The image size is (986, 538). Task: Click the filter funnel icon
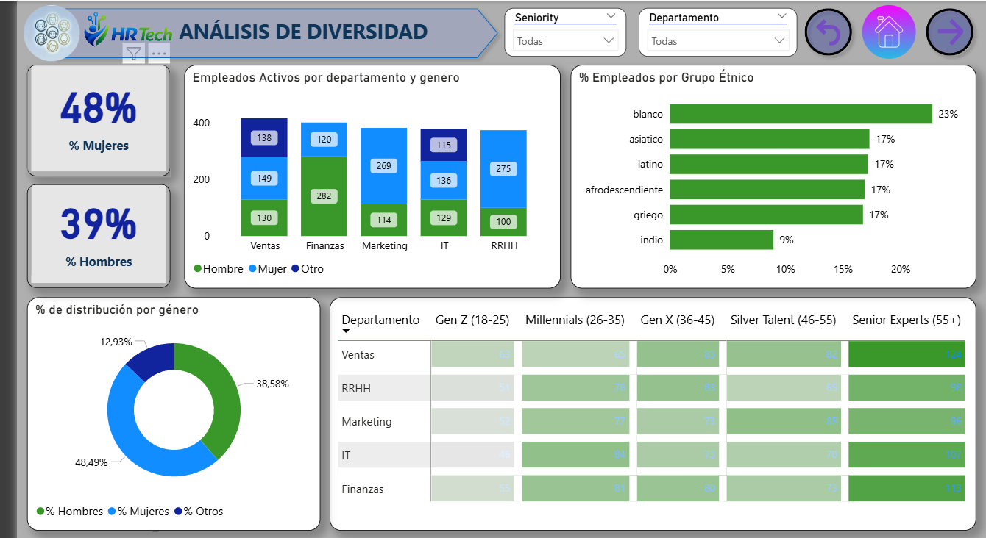pos(133,53)
